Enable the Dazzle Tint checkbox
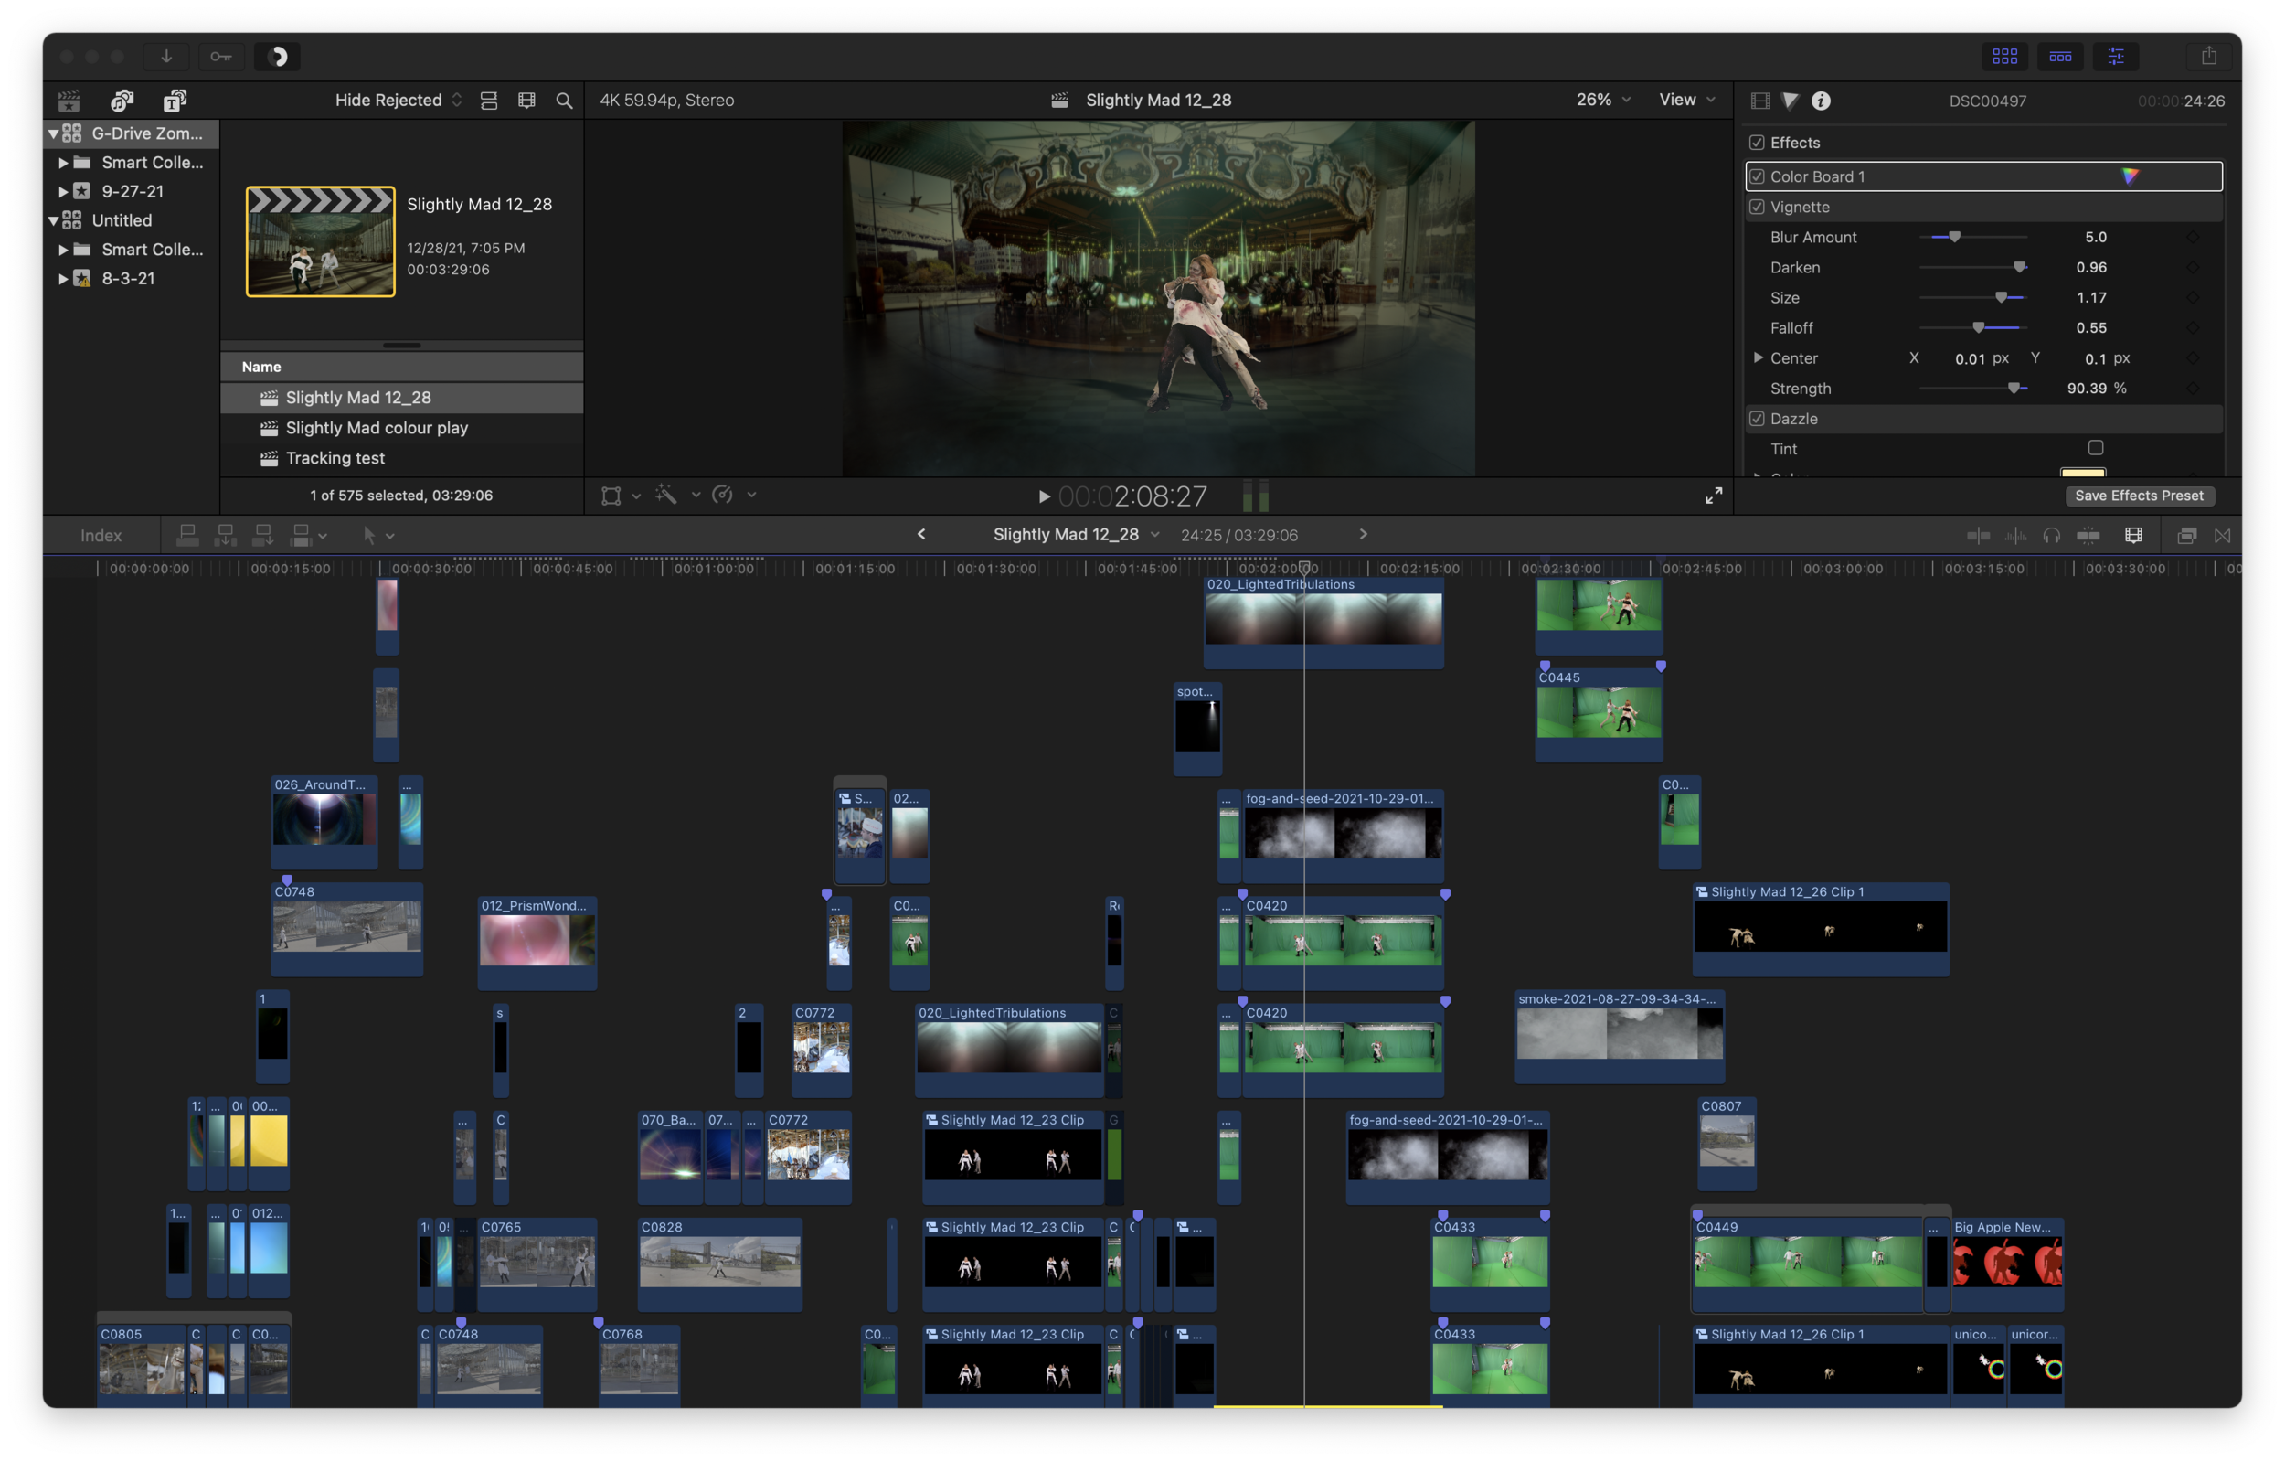2285x1461 pixels. pyautogui.click(x=2095, y=447)
